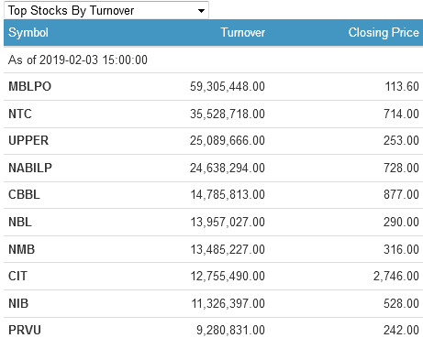Image resolution: width=423 pixels, height=338 pixels.
Task: Click NIB turnover value 11,326,397.00
Action: [x=228, y=303]
